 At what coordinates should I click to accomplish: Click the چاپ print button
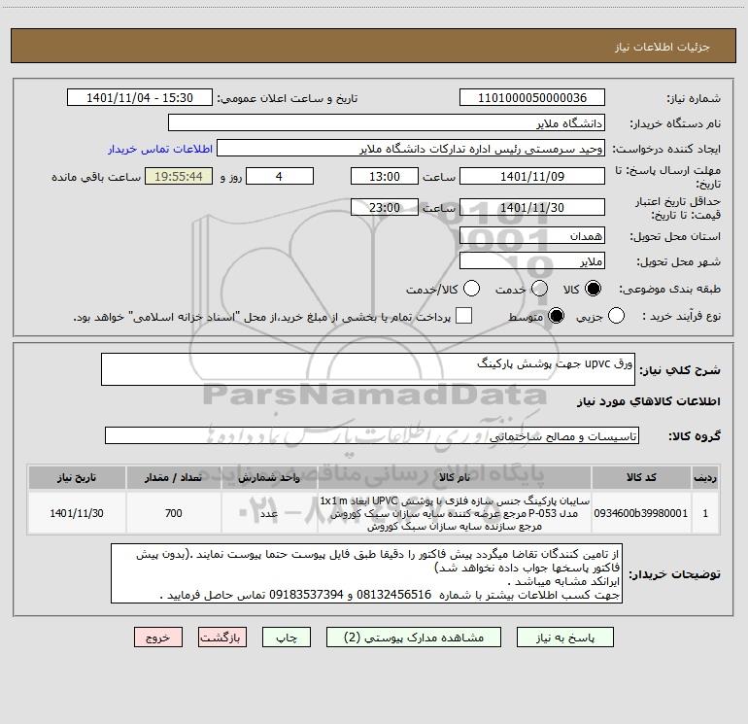click(287, 638)
